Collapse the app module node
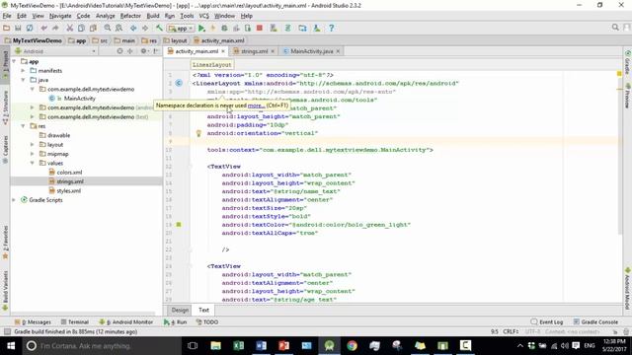 tap(14, 61)
